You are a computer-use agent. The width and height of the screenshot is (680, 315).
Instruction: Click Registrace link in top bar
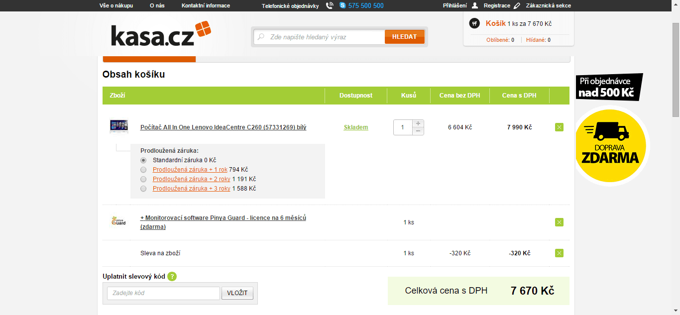[x=497, y=5]
